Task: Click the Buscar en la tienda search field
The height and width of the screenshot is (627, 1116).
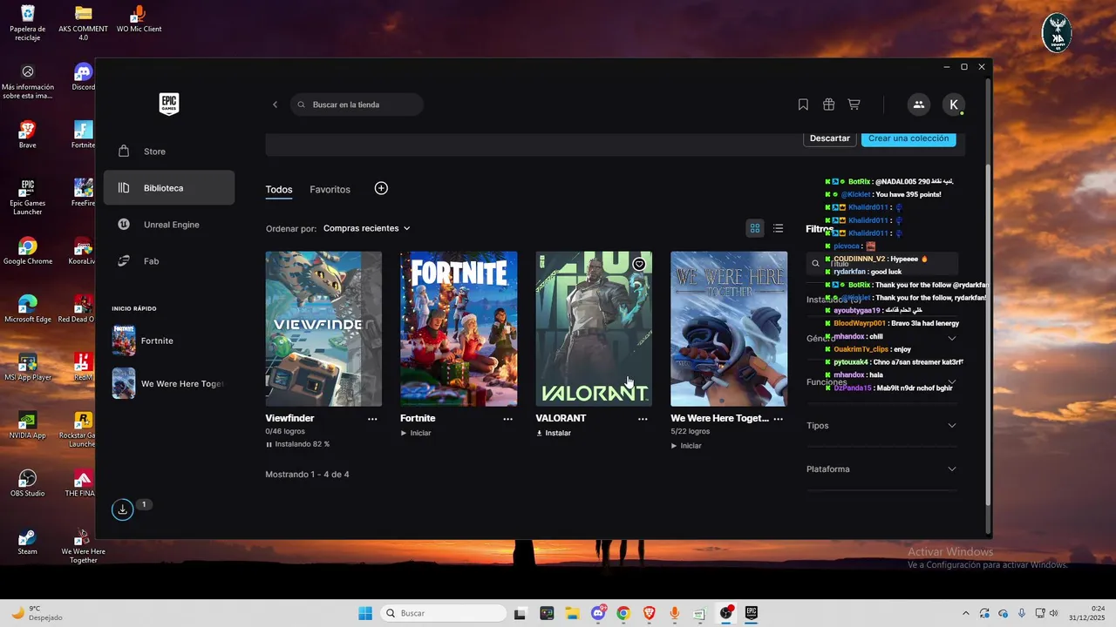Action: point(357,104)
